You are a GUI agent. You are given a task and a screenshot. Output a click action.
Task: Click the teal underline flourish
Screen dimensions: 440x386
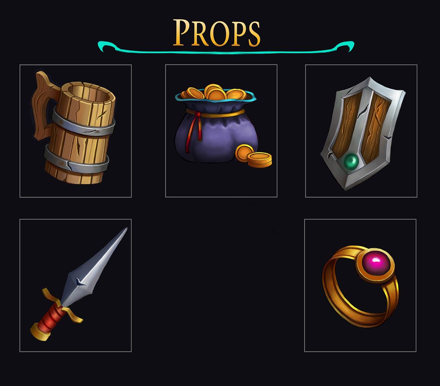point(226,47)
